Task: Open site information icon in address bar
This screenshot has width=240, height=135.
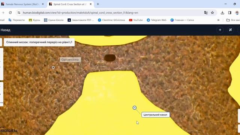Action: pyautogui.click(x=19, y=13)
